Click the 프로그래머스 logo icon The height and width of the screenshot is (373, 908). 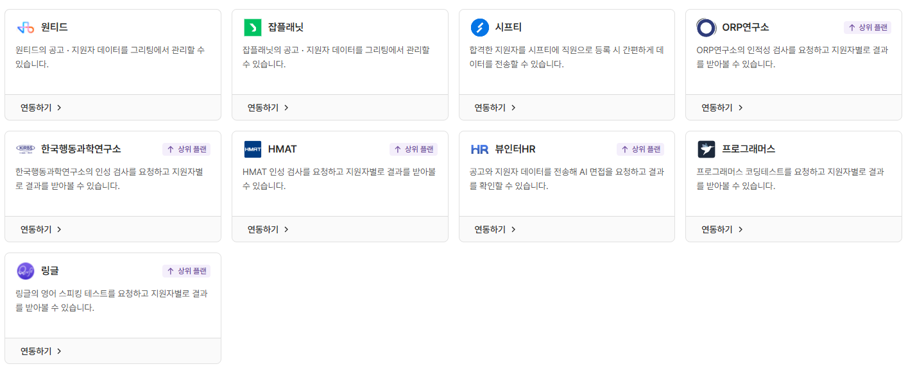click(x=707, y=149)
